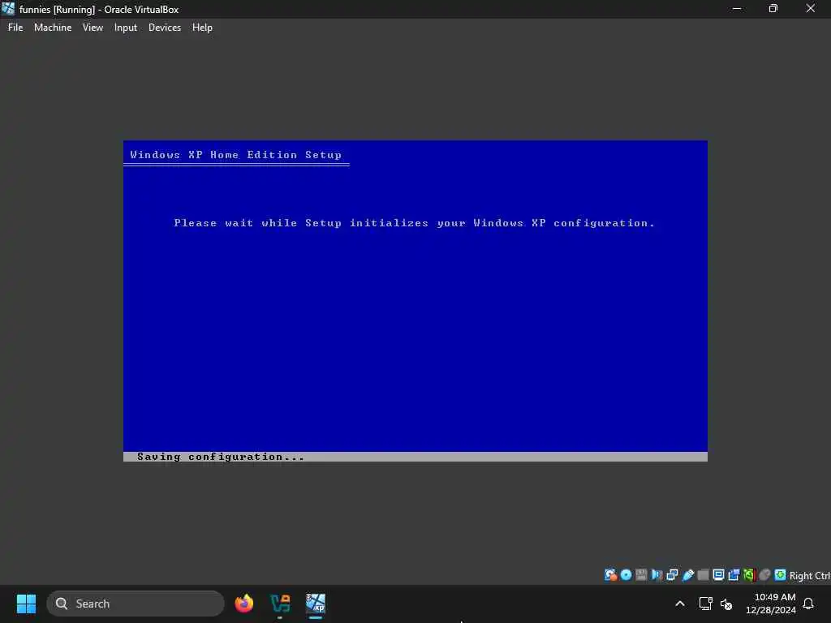Click the green virtualization features status icon
The image size is (831, 623).
(x=749, y=575)
